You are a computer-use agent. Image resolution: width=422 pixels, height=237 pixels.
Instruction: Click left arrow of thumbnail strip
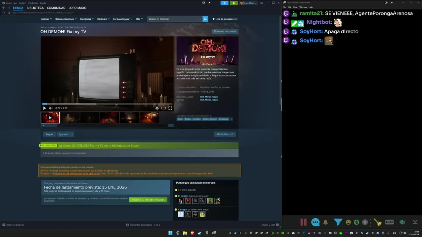(x=44, y=125)
